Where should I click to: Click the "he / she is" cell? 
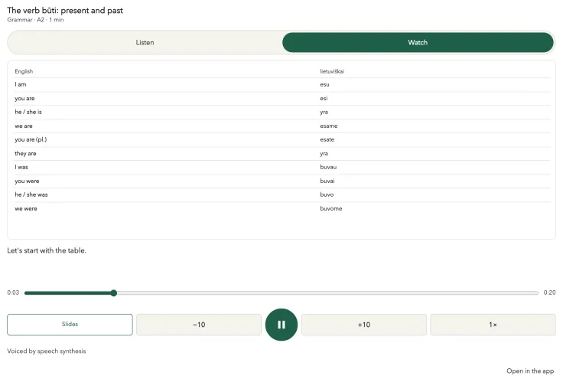28,112
